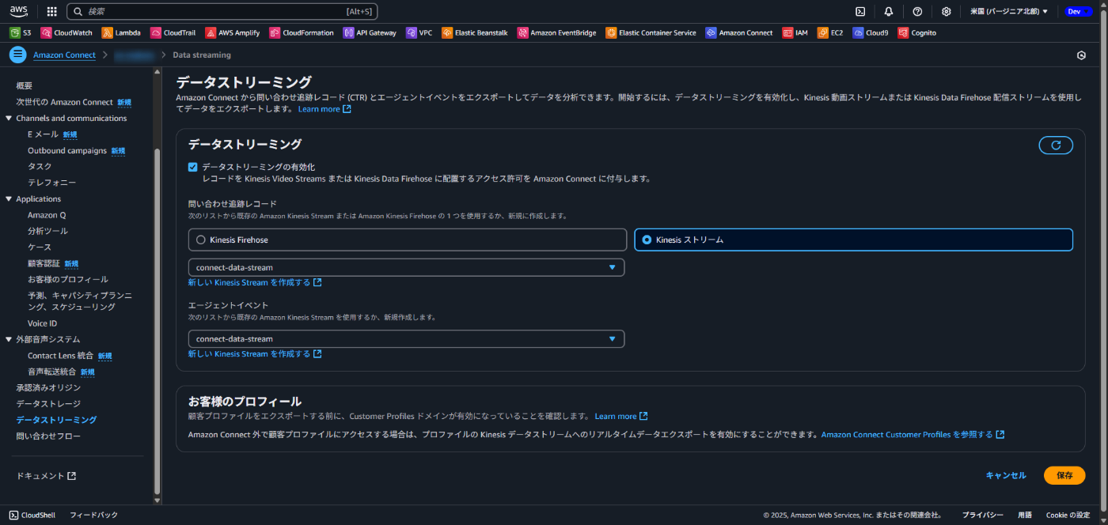The image size is (1108, 525).
Task: Open フィードバック in the footer
Action: click(93, 515)
